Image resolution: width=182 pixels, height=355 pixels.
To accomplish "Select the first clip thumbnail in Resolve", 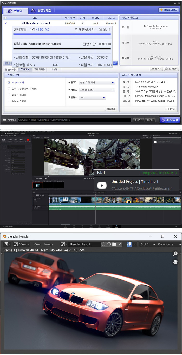I will pos(38,185).
